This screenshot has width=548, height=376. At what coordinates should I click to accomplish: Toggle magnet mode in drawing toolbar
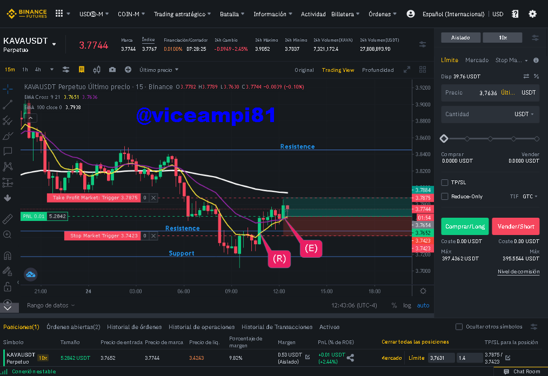pyautogui.click(x=8, y=256)
